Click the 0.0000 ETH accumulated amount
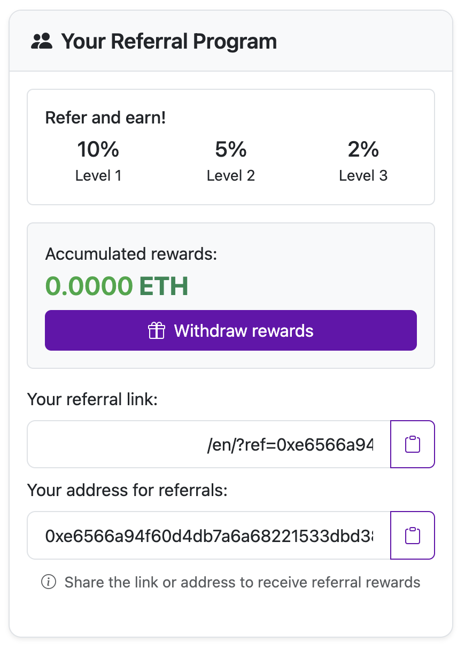 click(117, 287)
